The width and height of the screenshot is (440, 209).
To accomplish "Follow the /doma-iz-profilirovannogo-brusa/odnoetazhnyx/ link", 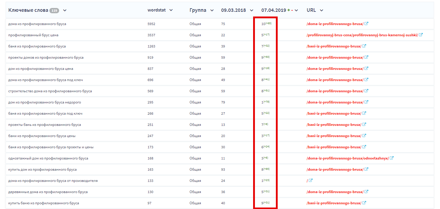I will (347, 158).
